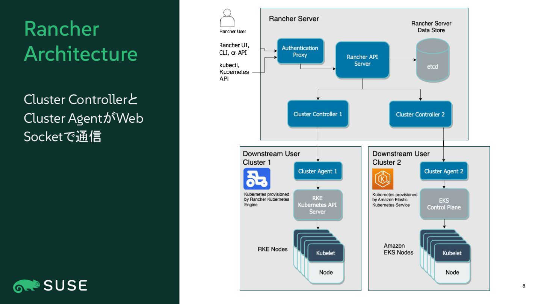Select the Kubelet box in Amazon EKS Nodes
The image size is (541, 304).
coord(452,253)
